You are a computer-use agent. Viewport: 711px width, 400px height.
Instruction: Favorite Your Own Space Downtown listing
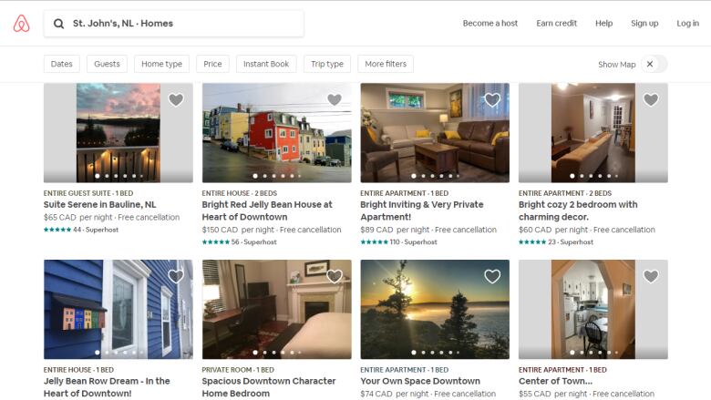[492, 276]
